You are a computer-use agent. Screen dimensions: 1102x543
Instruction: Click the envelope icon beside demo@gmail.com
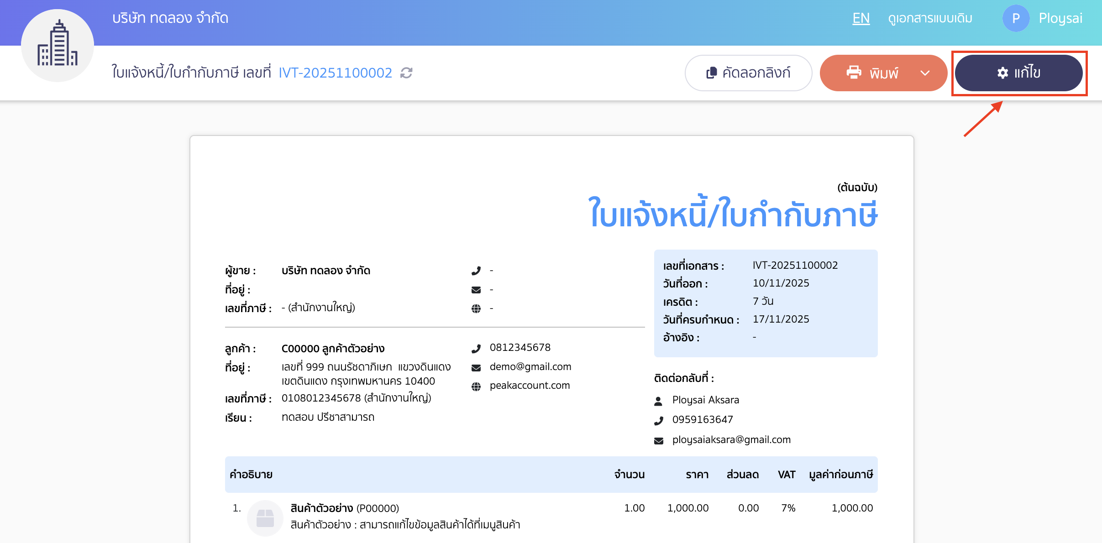[x=477, y=367]
